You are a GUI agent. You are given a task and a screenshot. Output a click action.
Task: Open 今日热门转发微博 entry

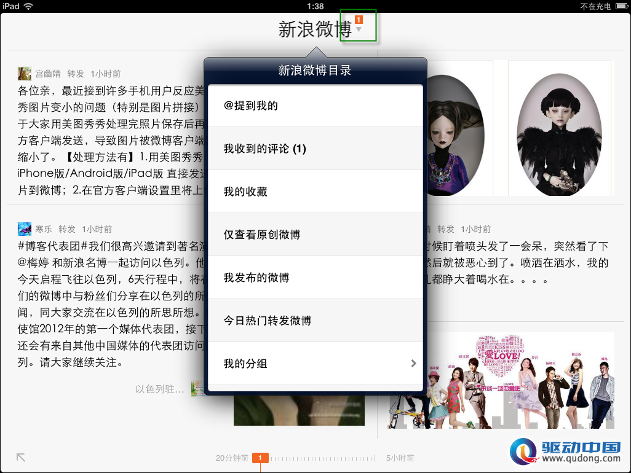point(315,321)
